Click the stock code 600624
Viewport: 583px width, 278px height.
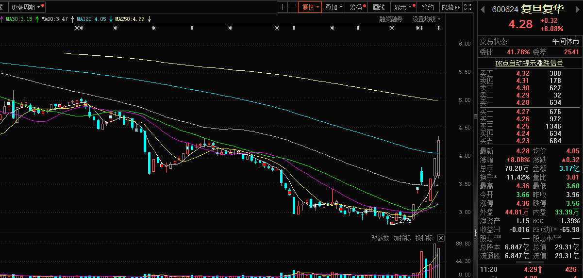505,9
